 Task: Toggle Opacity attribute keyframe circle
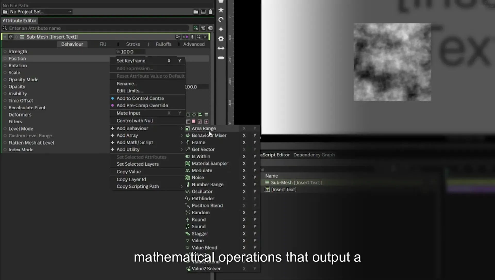(5, 86)
